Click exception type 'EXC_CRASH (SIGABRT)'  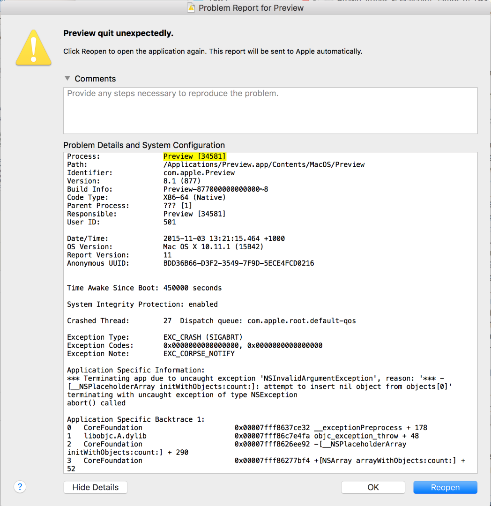[x=203, y=337]
